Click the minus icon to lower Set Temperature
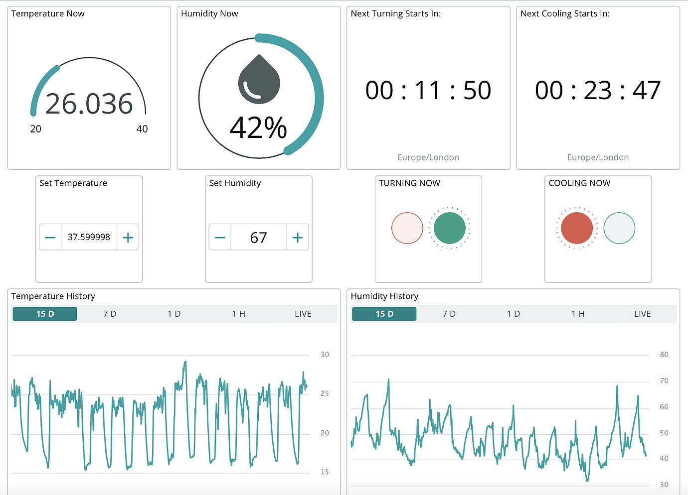688x495 pixels. (50, 237)
